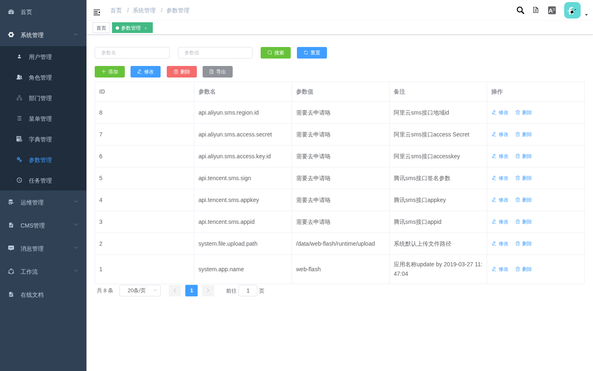The width and height of the screenshot is (593, 371).
Task: Click the next page arrow
Action: click(x=208, y=291)
